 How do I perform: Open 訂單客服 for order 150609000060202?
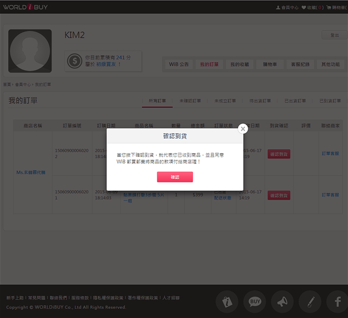click(331, 154)
